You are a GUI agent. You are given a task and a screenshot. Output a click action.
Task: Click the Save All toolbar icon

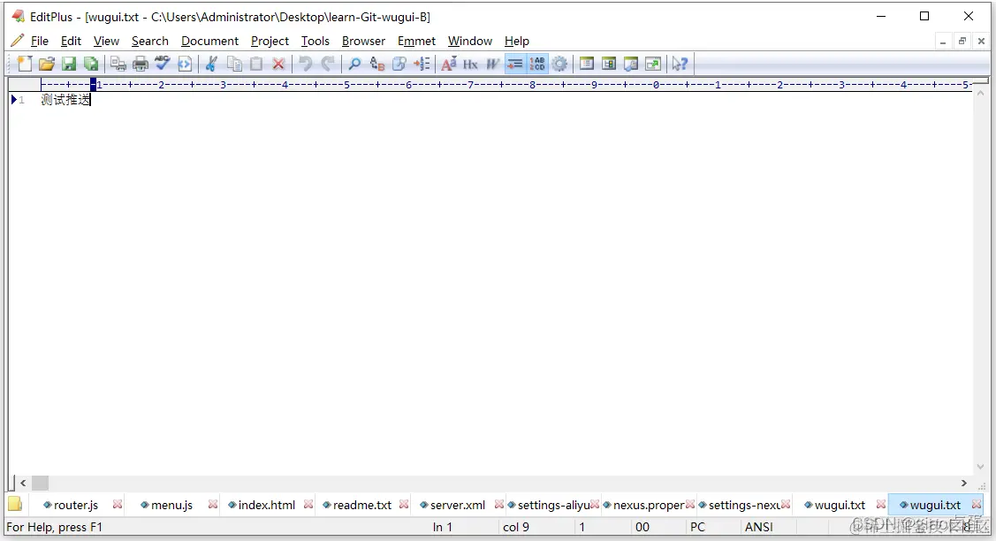92,64
